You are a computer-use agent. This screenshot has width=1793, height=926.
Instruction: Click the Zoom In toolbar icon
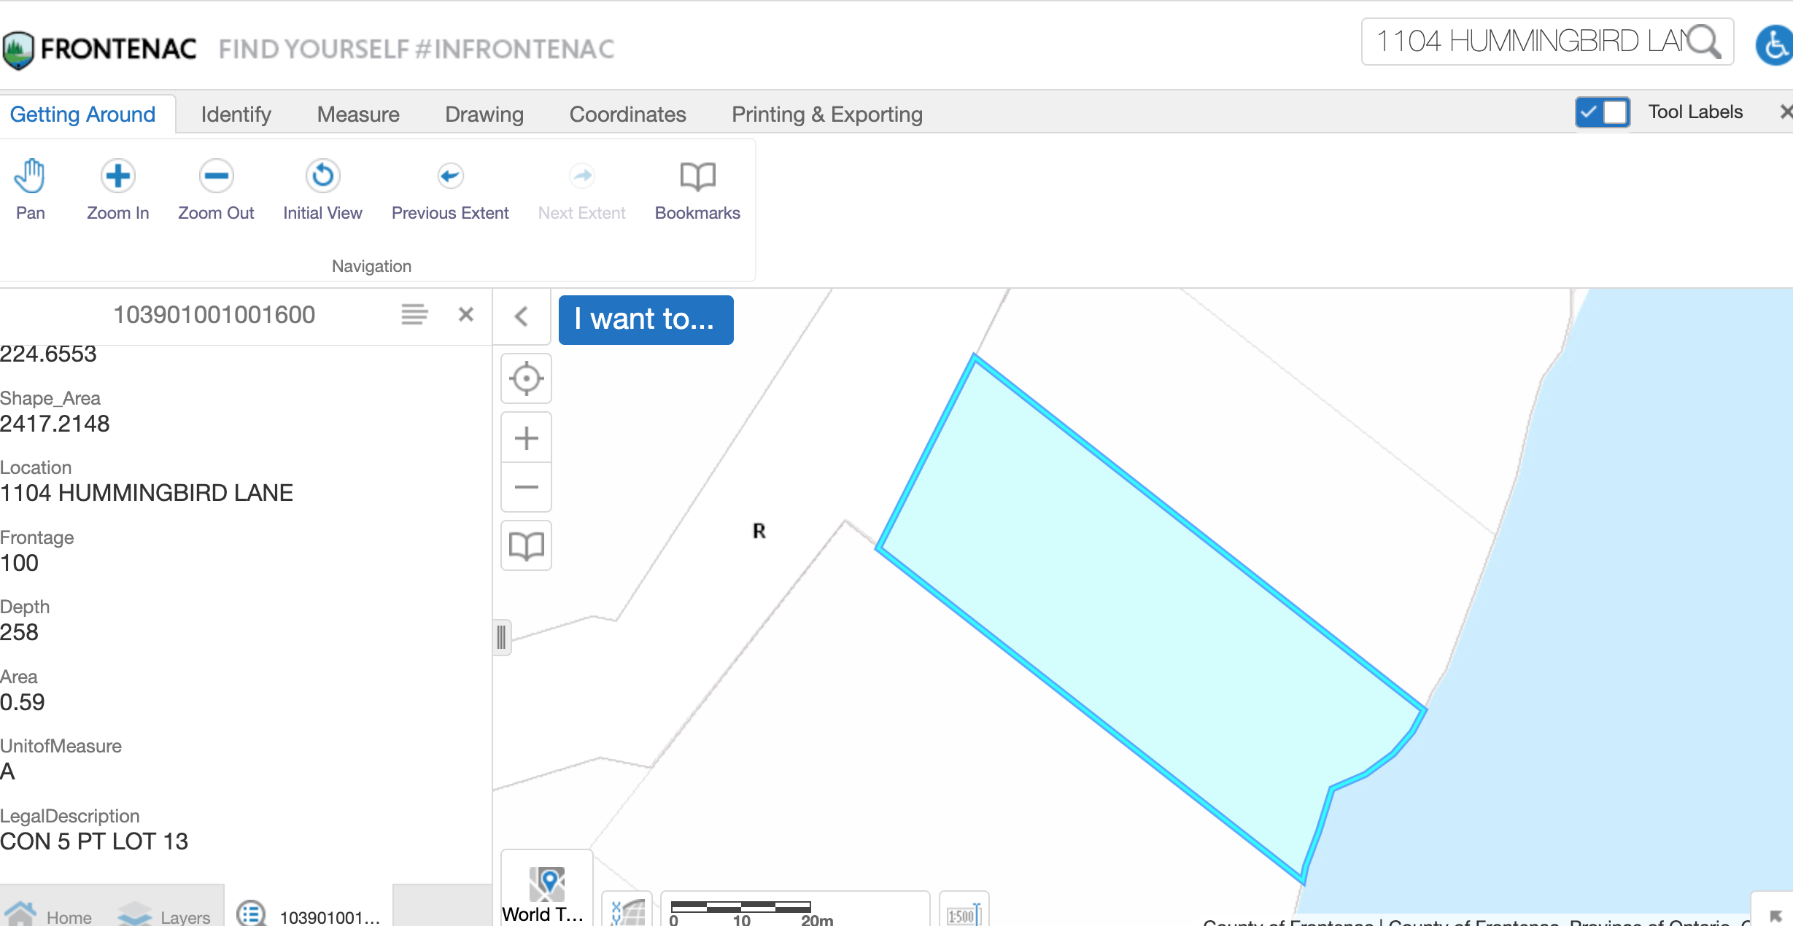[117, 189]
